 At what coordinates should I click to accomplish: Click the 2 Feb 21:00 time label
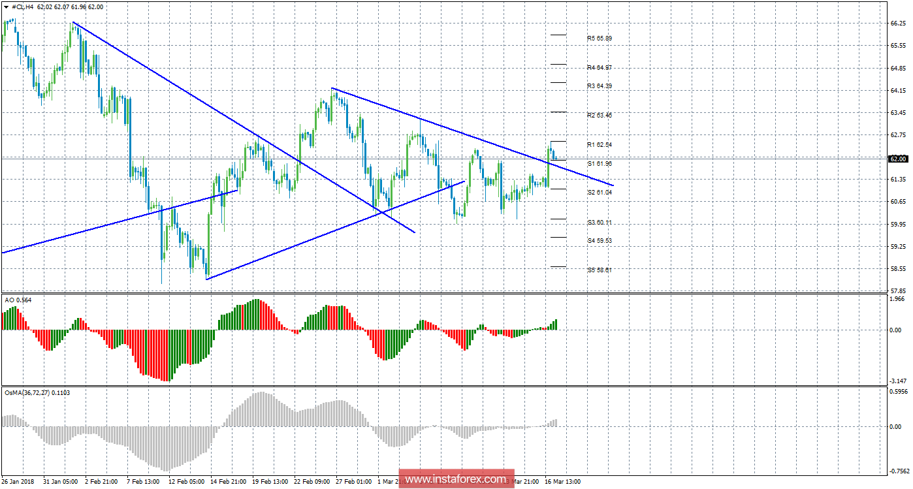tap(101, 482)
